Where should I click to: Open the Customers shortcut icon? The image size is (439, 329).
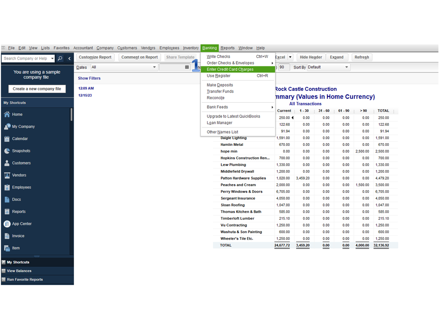click(7, 163)
